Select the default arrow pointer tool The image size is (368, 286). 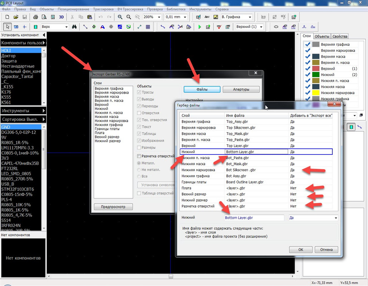[x=8, y=27]
